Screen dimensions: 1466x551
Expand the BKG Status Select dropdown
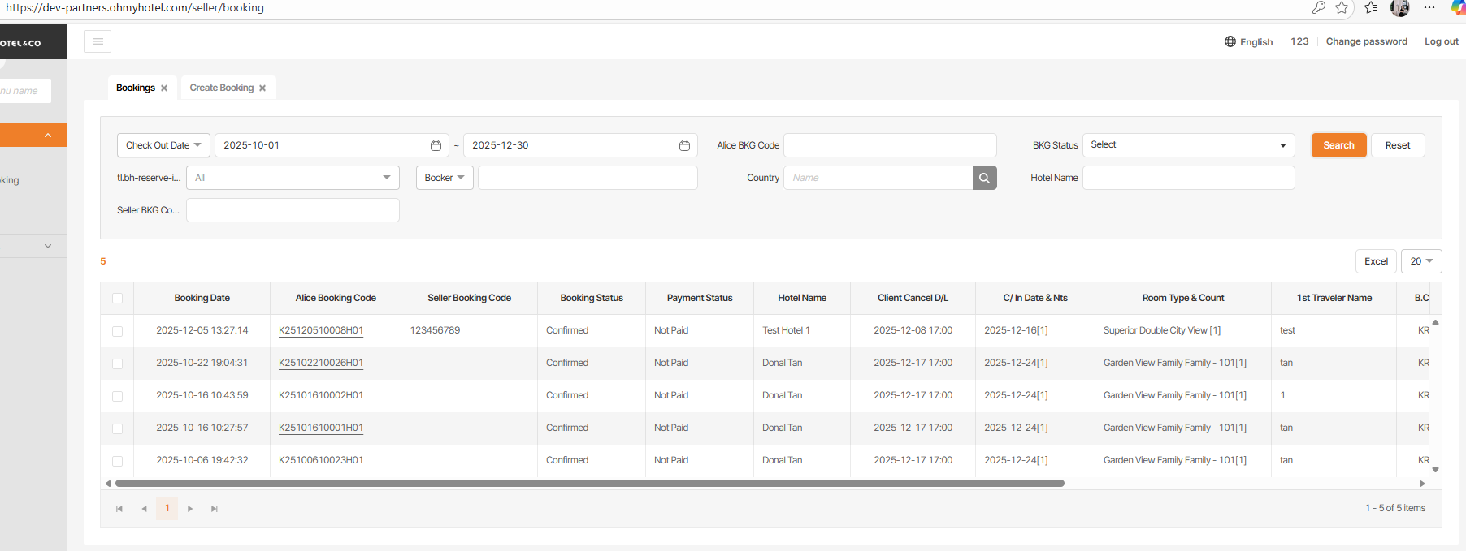pos(1188,145)
